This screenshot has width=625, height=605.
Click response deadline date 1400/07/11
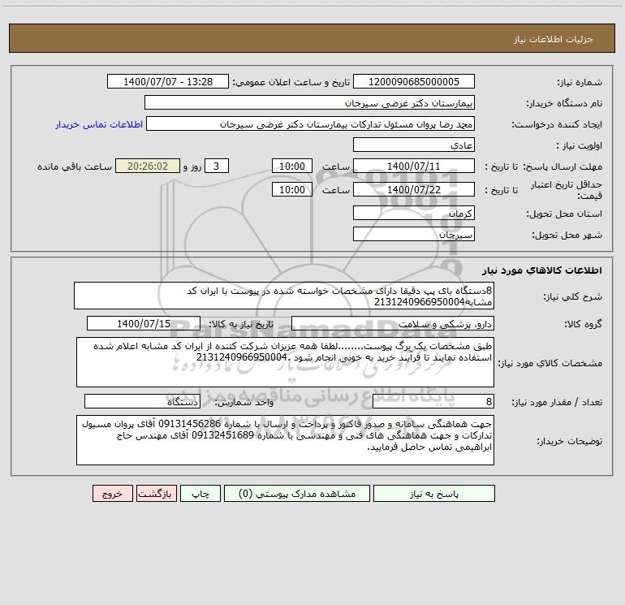(414, 166)
